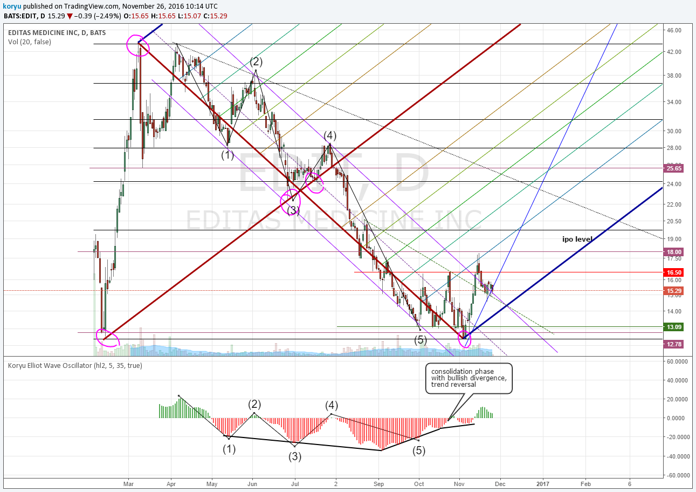696x492 pixels.
Task: Click the Sep date on time axis
Action: point(378,485)
